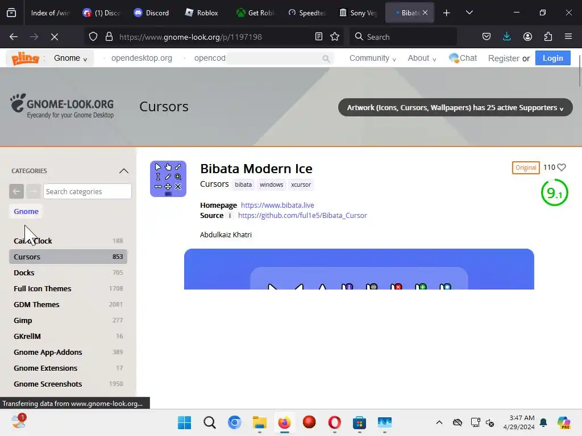The width and height of the screenshot is (582, 436).
Task: Switch to the Speedtest tab
Action: pyautogui.click(x=307, y=13)
